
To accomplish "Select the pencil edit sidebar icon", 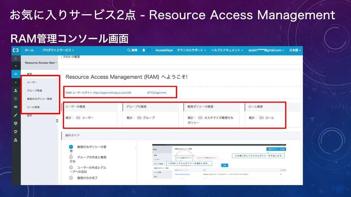I will [16, 115].
